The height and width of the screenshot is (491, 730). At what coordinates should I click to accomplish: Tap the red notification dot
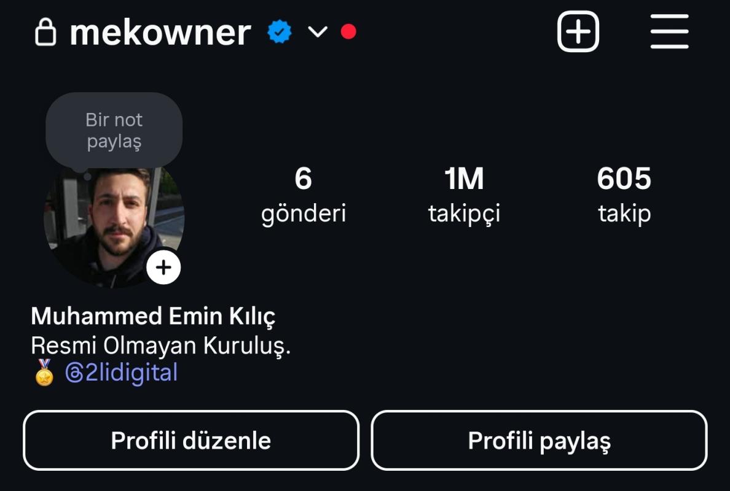[348, 32]
